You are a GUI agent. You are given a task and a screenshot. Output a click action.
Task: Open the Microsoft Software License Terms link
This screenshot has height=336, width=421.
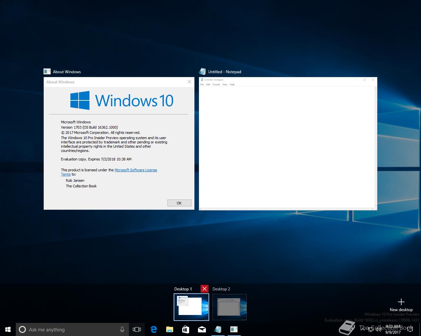point(136,170)
